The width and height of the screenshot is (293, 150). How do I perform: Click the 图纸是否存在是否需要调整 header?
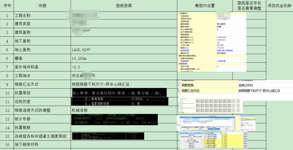click(249, 6)
